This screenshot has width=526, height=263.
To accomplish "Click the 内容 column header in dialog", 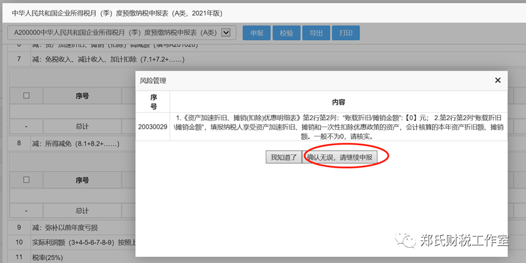I will (x=339, y=102).
